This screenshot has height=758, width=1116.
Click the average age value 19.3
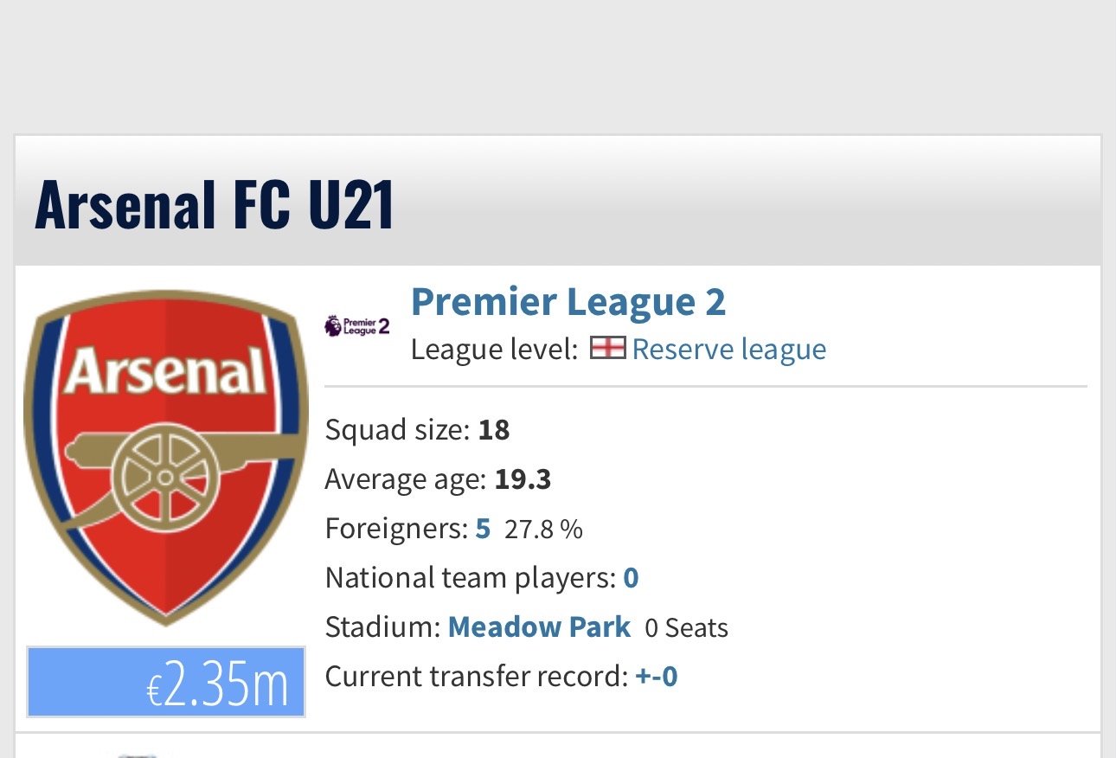(523, 479)
